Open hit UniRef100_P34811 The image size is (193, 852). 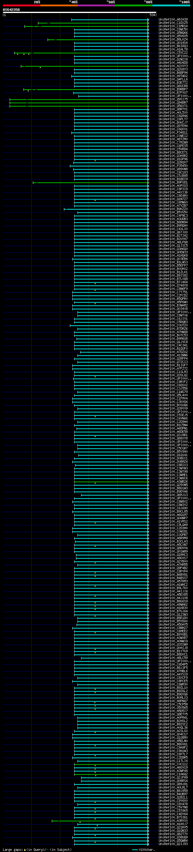[173, 133]
